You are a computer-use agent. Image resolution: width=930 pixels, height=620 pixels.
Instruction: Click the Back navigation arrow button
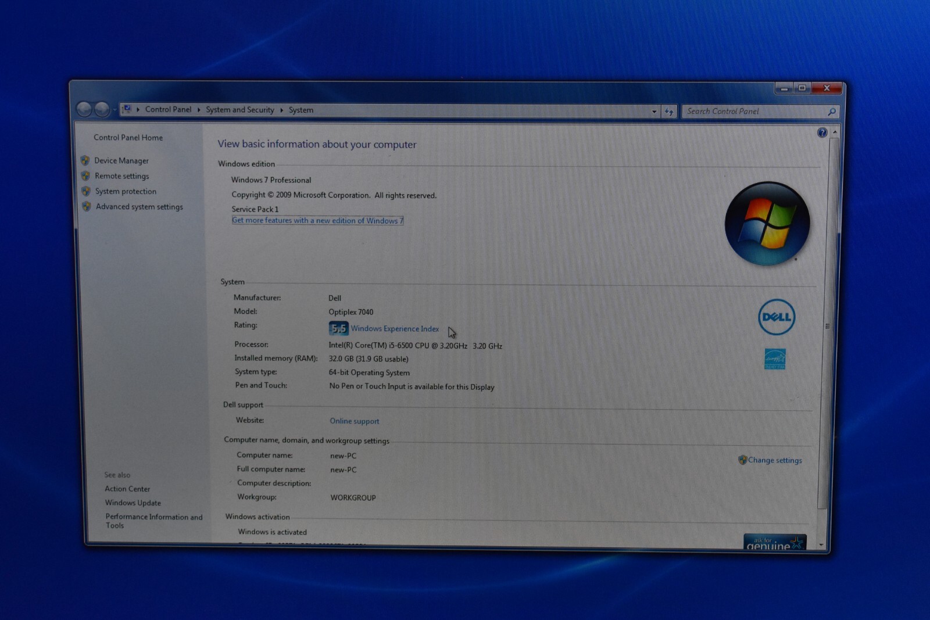tap(84, 109)
